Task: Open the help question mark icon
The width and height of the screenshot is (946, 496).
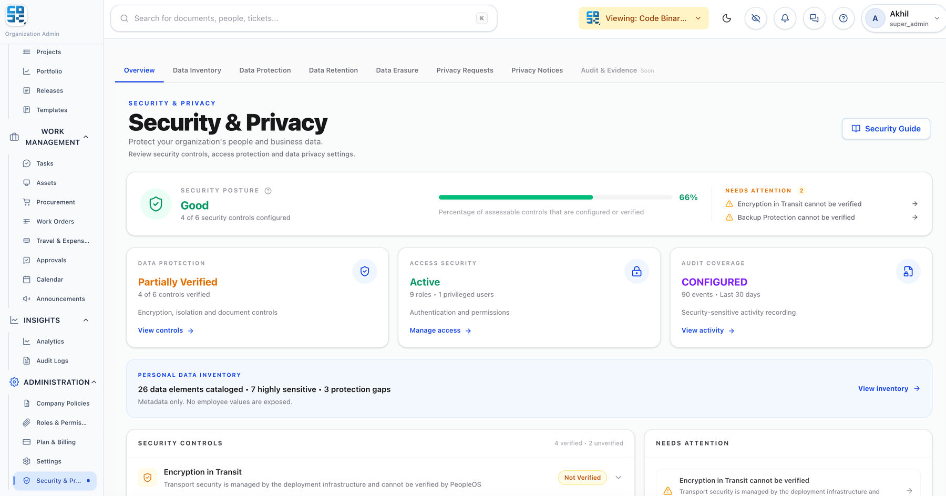Action: pos(843,18)
